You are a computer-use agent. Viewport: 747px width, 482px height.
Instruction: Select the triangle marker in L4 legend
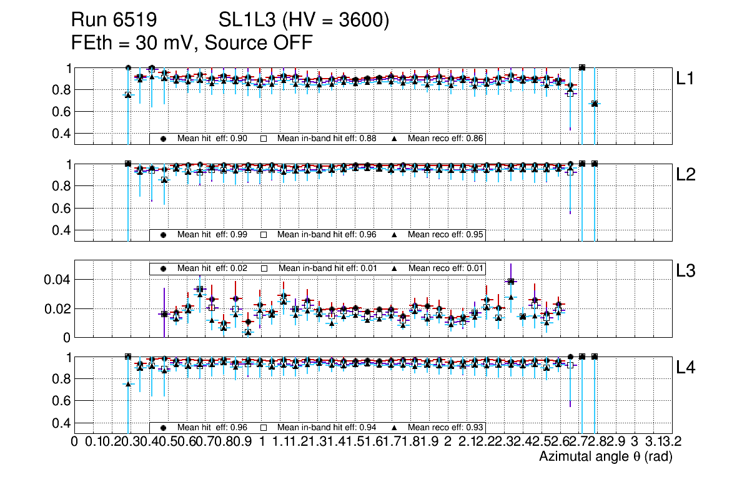coord(395,428)
